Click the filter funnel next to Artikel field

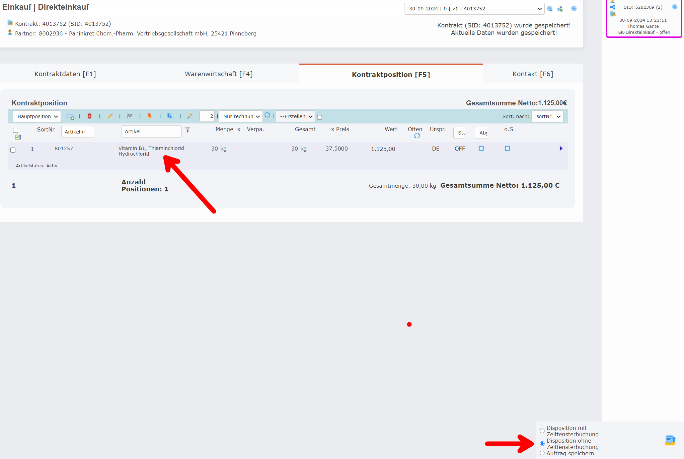point(187,130)
